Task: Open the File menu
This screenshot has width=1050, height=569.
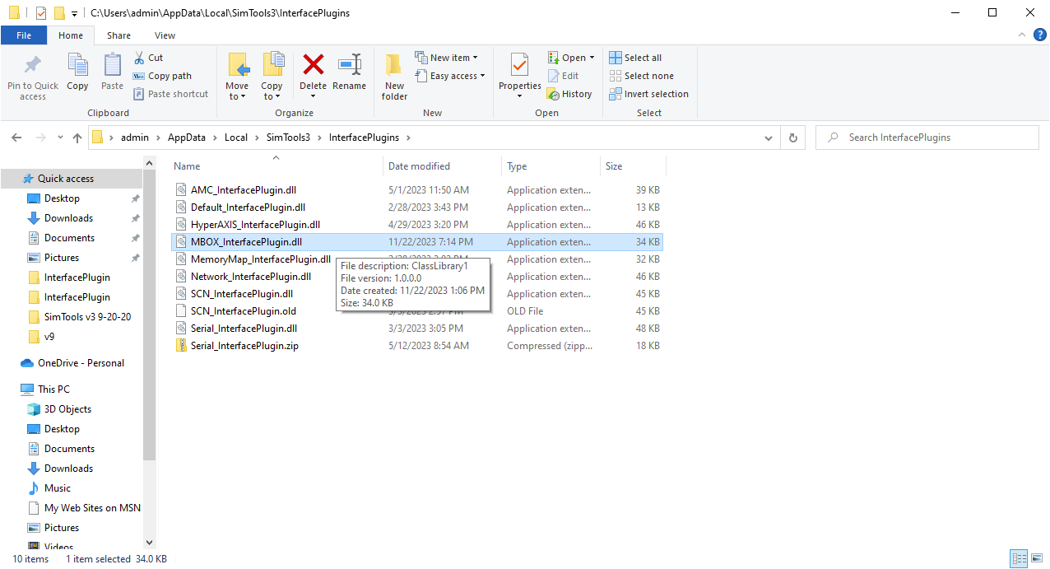Action: [x=24, y=35]
